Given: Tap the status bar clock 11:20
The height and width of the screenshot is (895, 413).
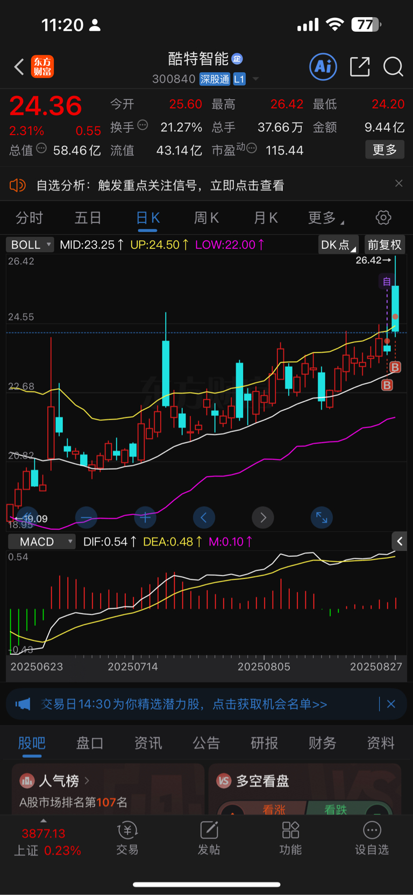Looking at the screenshot, I should click(x=62, y=25).
